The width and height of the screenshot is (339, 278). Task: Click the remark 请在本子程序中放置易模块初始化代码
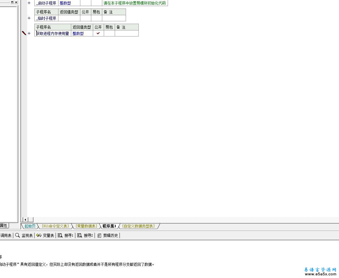tap(135, 3)
